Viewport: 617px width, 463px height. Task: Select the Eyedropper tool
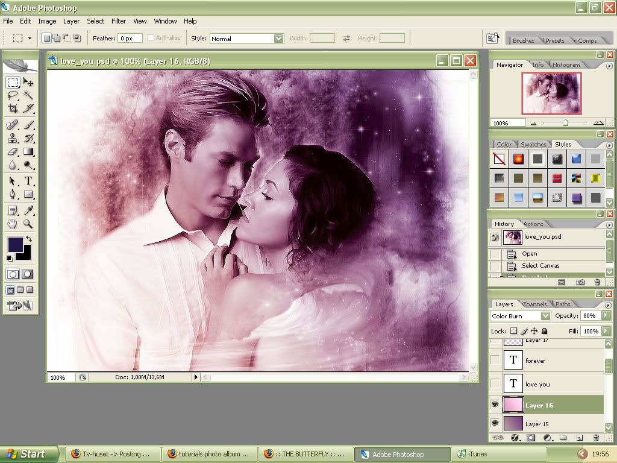(x=28, y=210)
